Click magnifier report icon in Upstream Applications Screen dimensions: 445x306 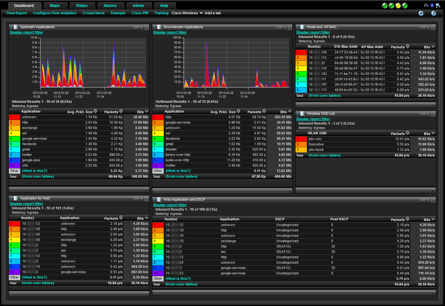pyautogui.click(x=16, y=27)
